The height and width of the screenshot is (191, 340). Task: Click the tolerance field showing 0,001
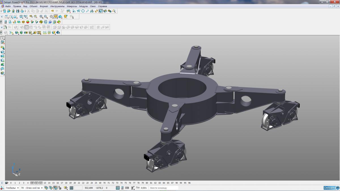click(144, 188)
